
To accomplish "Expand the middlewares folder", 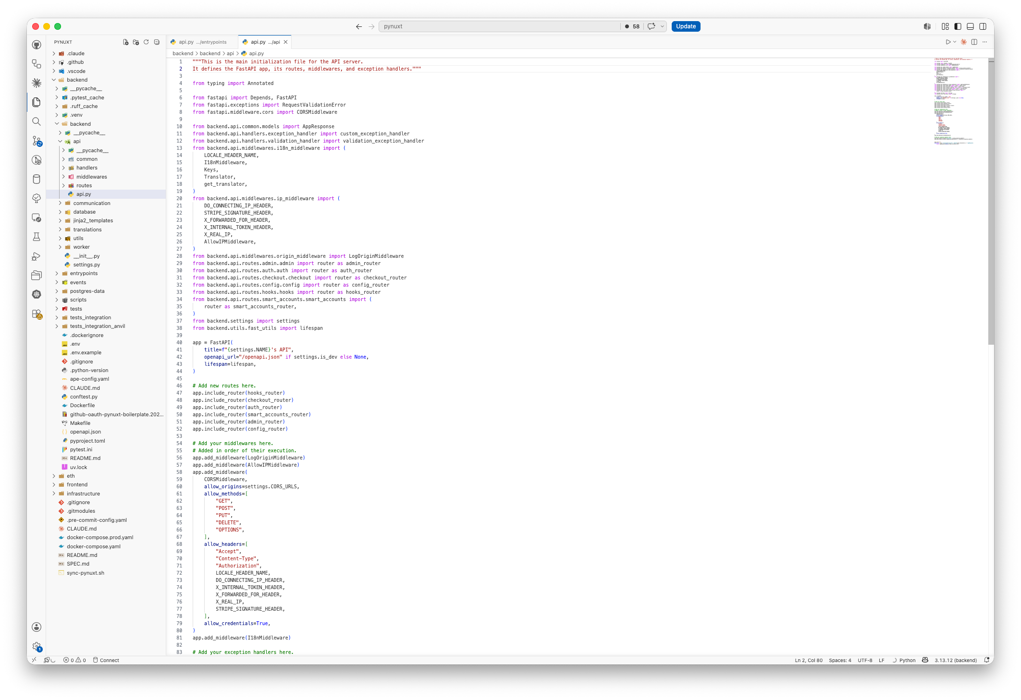I will tap(63, 177).
